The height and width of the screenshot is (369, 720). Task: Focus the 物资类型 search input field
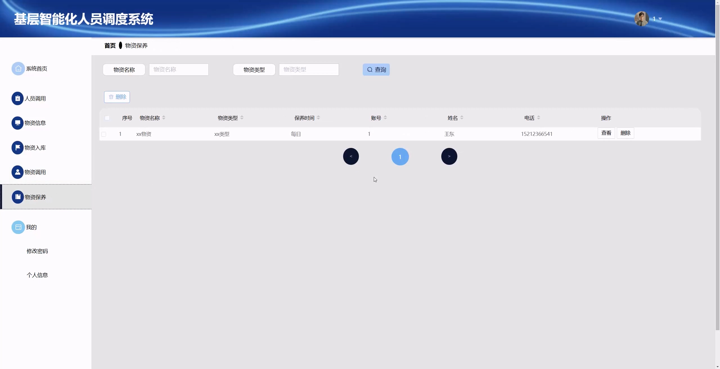click(x=309, y=69)
